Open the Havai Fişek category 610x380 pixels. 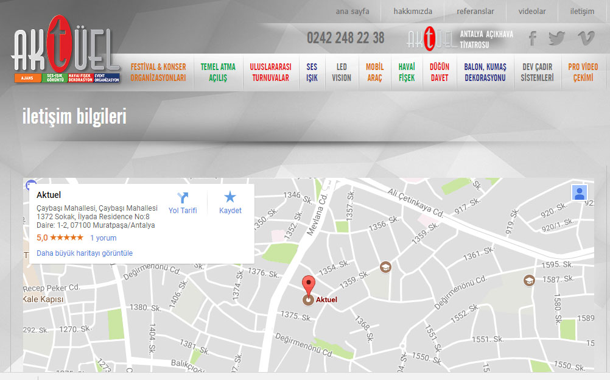point(407,72)
